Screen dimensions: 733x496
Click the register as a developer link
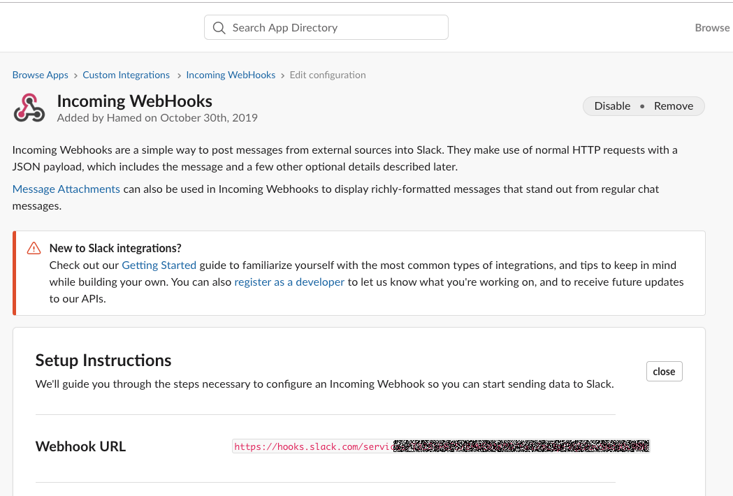tap(289, 282)
